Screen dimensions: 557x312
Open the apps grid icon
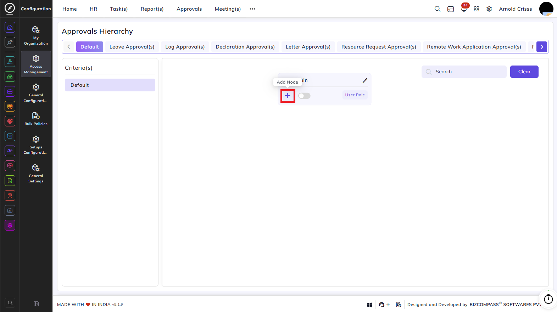[477, 9]
